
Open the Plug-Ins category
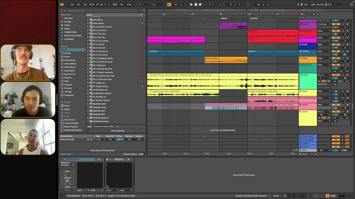[68, 78]
